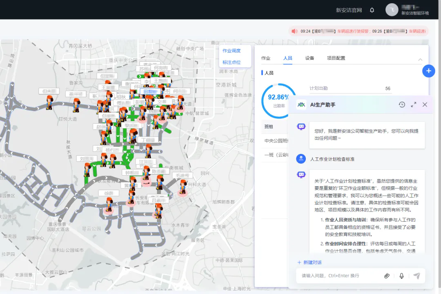Viewport: 441px width, 294px height.
Task: Close the AI生产助手 panel
Action: point(425,105)
